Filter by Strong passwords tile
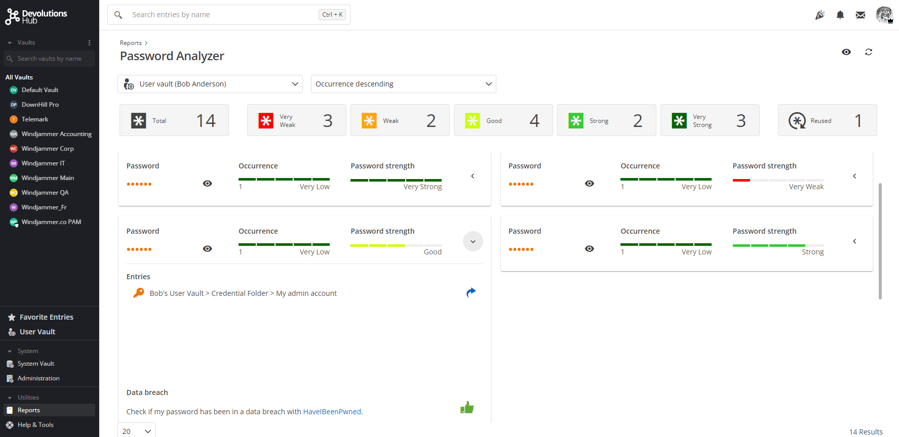The height and width of the screenshot is (437, 899). (x=607, y=120)
